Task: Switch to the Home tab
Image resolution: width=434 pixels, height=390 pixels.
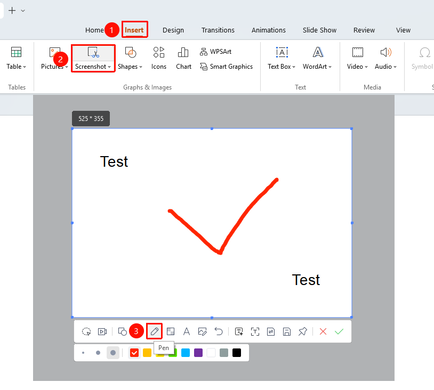Action: coord(94,30)
